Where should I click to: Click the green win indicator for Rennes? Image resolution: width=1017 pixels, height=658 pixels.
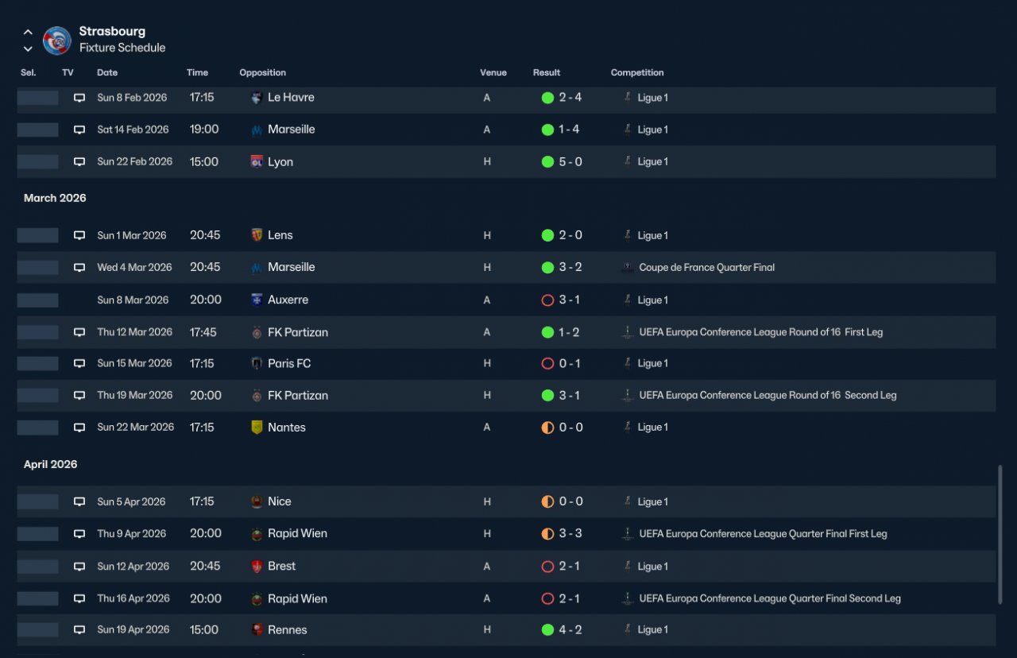pyautogui.click(x=547, y=630)
